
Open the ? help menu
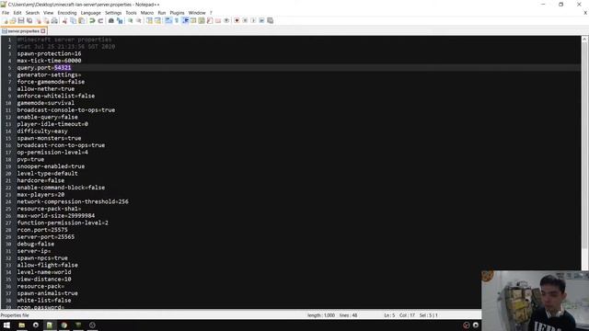point(211,13)
